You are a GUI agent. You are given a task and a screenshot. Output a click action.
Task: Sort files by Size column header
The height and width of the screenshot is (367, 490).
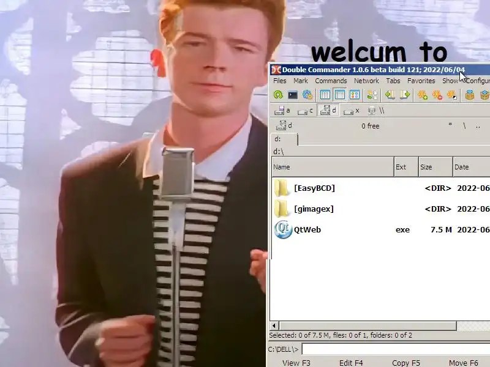(x=435, y=167)
